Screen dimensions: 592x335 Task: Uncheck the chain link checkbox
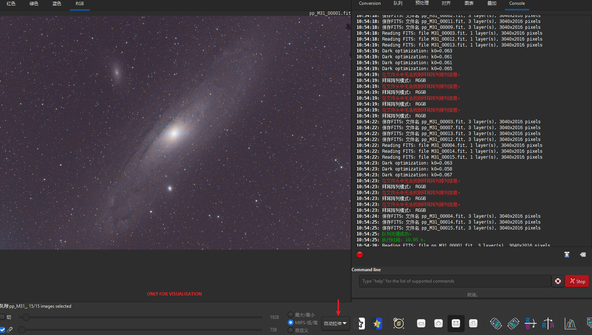click(x=3, y=329)
